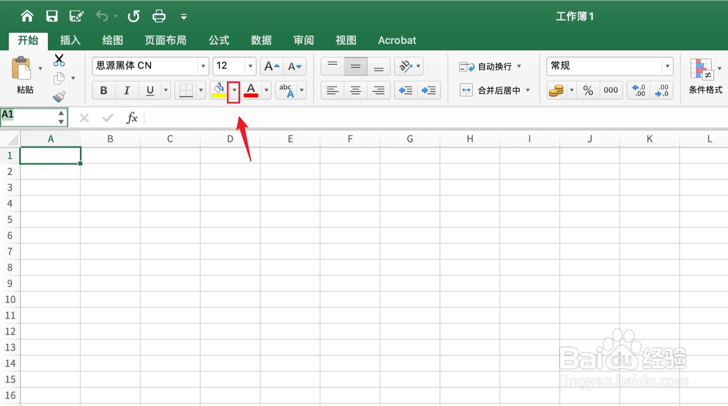Apply cell borders with the borders icon
Screen dimensions: 728x406
[x=186, y=91]
